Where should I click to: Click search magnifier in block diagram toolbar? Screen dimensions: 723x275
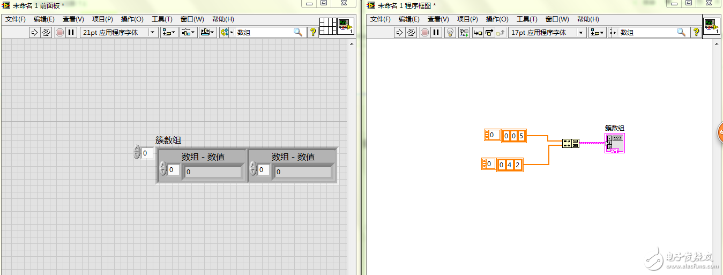click(x=681, y=32)
